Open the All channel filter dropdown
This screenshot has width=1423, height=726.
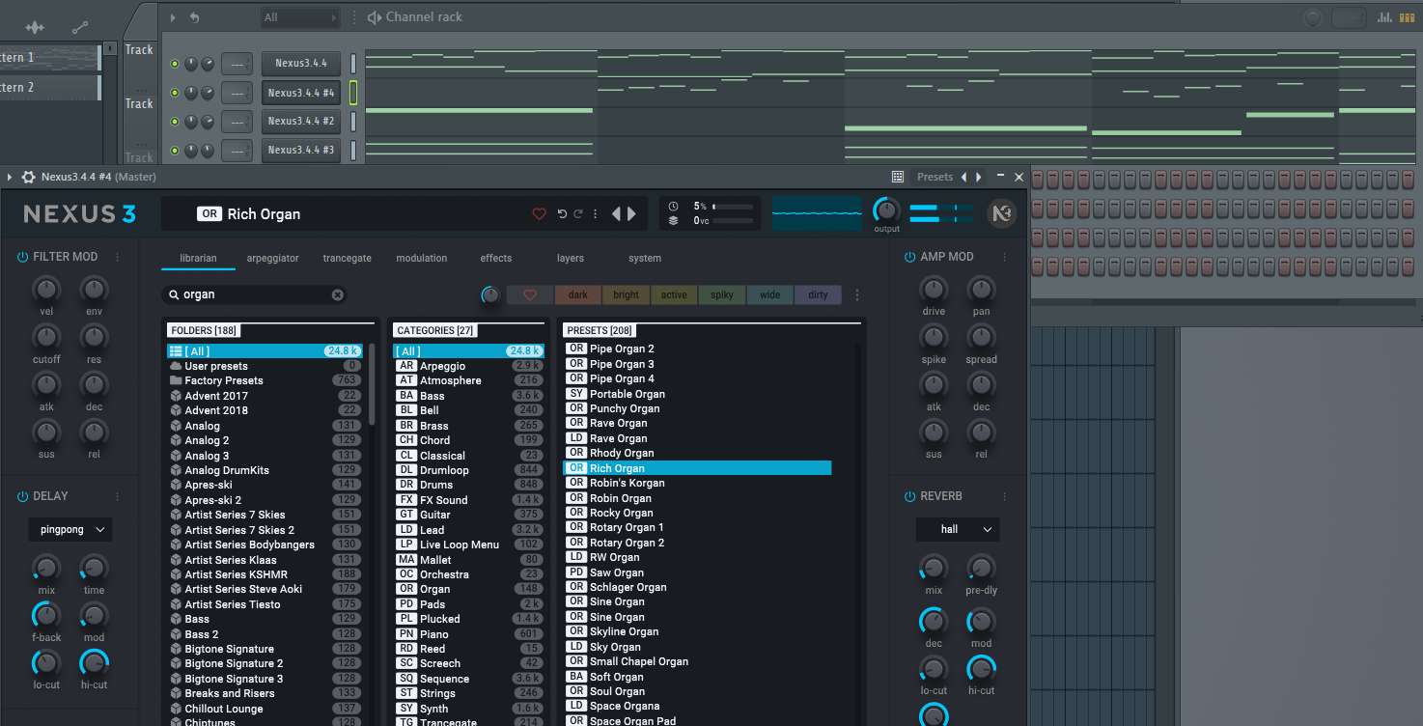point(300,17)
